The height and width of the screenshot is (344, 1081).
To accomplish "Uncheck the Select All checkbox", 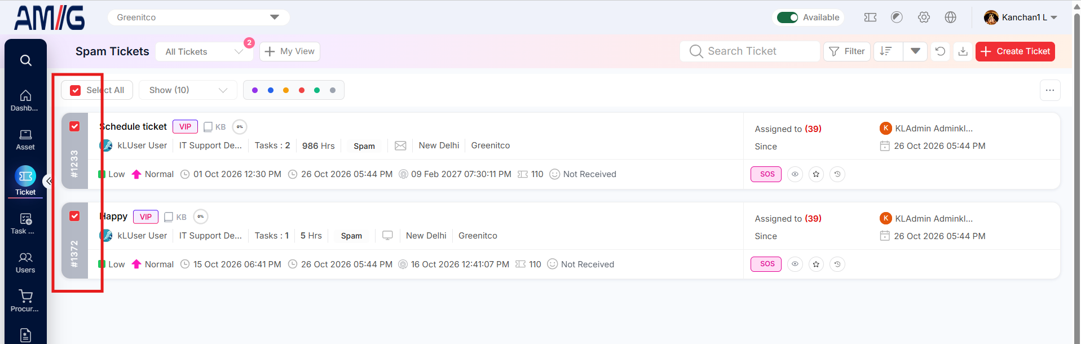I will [x=76, y=90].
